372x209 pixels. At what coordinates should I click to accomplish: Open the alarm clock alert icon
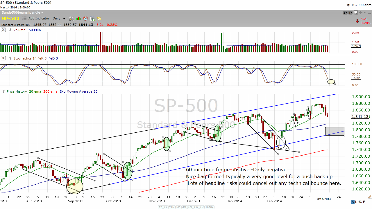(x=85, y=19)
